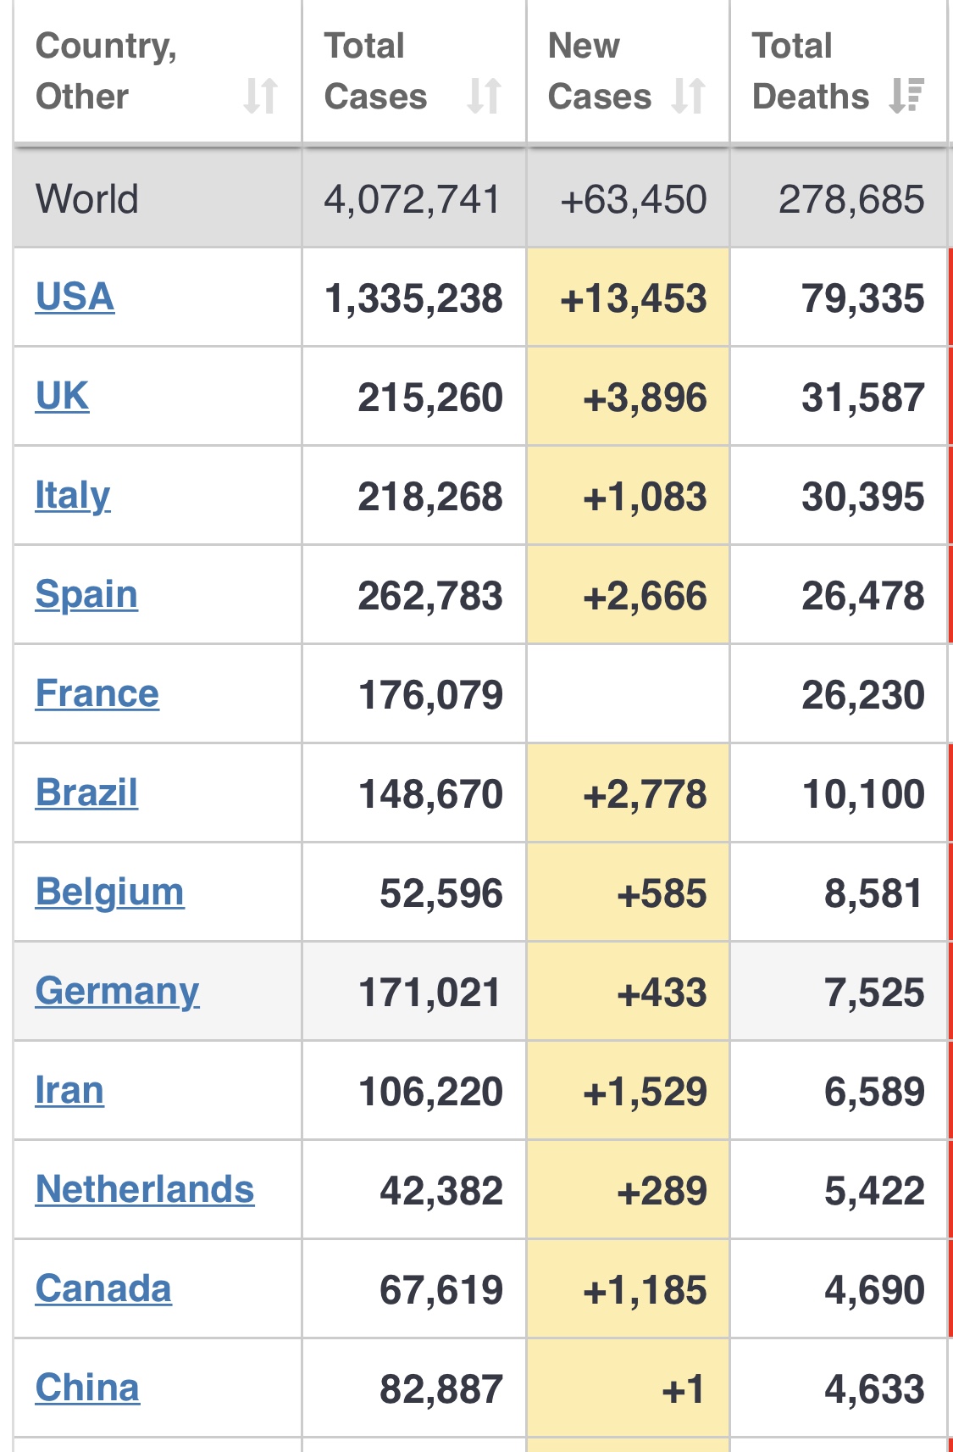This screenshot has width=953, height=1452.
Task: Open the Germany country link
Action: [x=117, y=991]
